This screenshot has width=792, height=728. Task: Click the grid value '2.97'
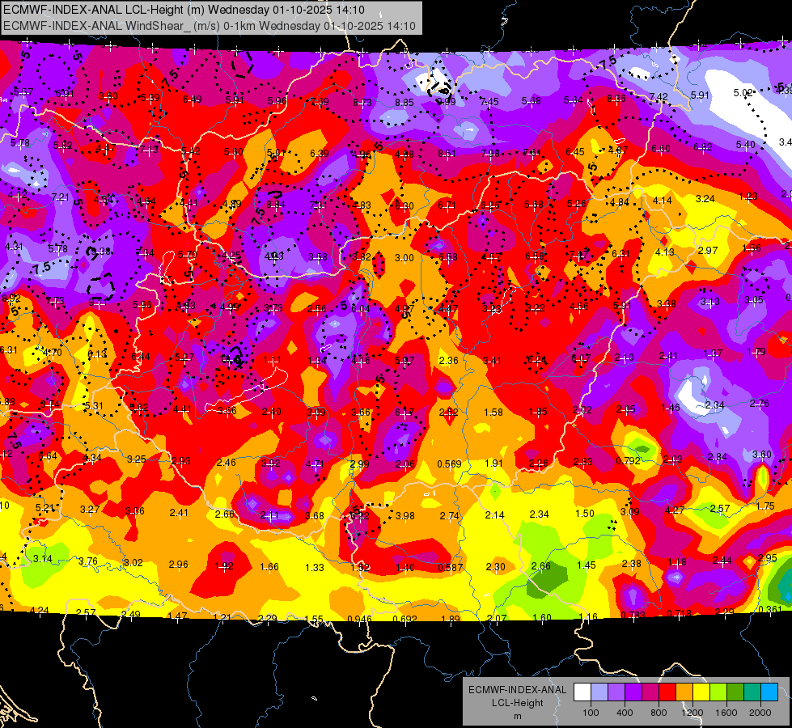coord(708,251)
